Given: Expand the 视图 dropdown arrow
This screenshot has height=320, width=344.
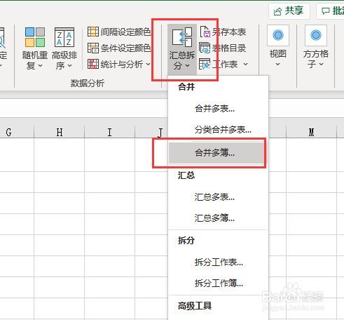Looking at the screenshot, I should coord(277,64).
